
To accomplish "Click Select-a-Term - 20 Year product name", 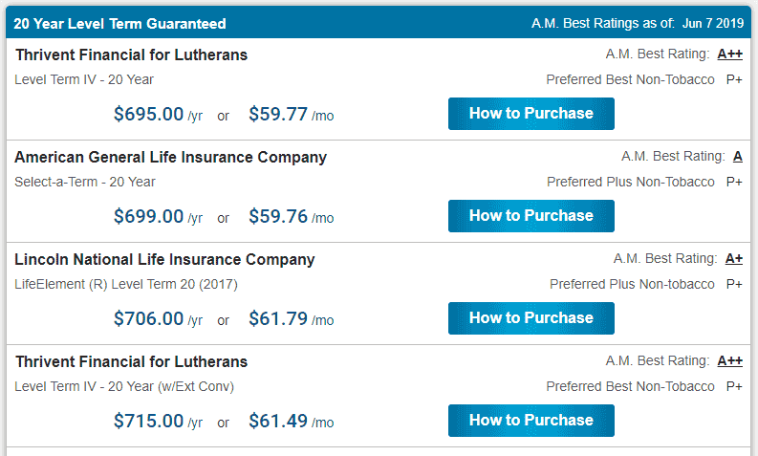I will 85,182.
